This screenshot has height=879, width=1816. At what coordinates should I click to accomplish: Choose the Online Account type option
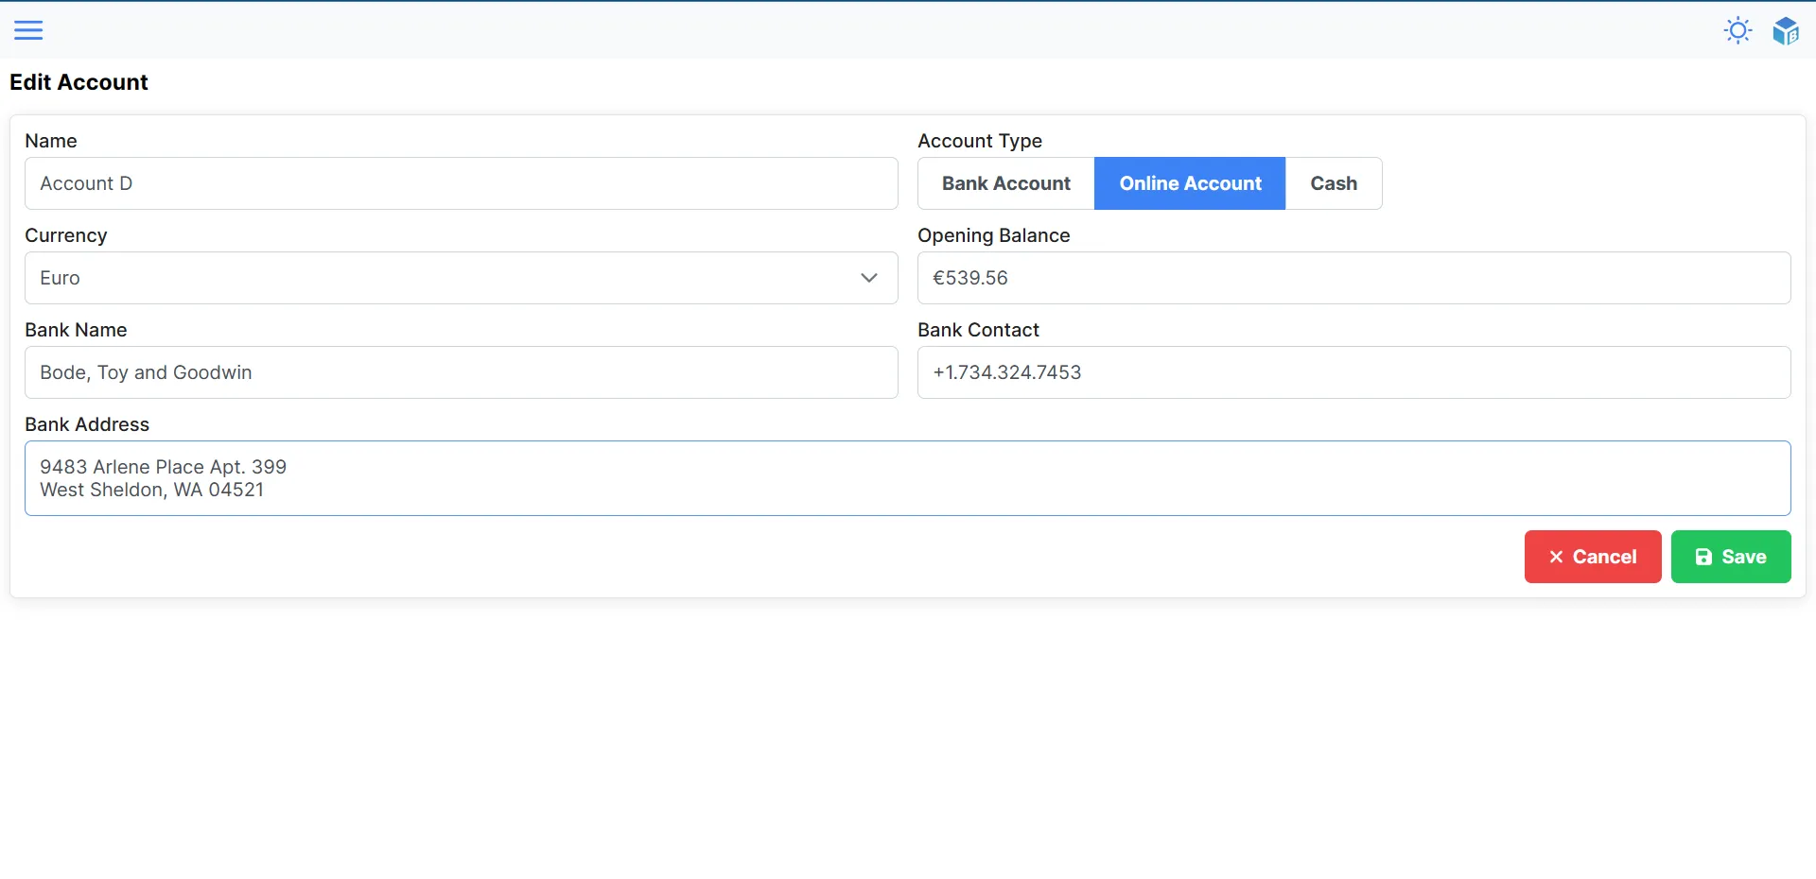[1190, 183]
